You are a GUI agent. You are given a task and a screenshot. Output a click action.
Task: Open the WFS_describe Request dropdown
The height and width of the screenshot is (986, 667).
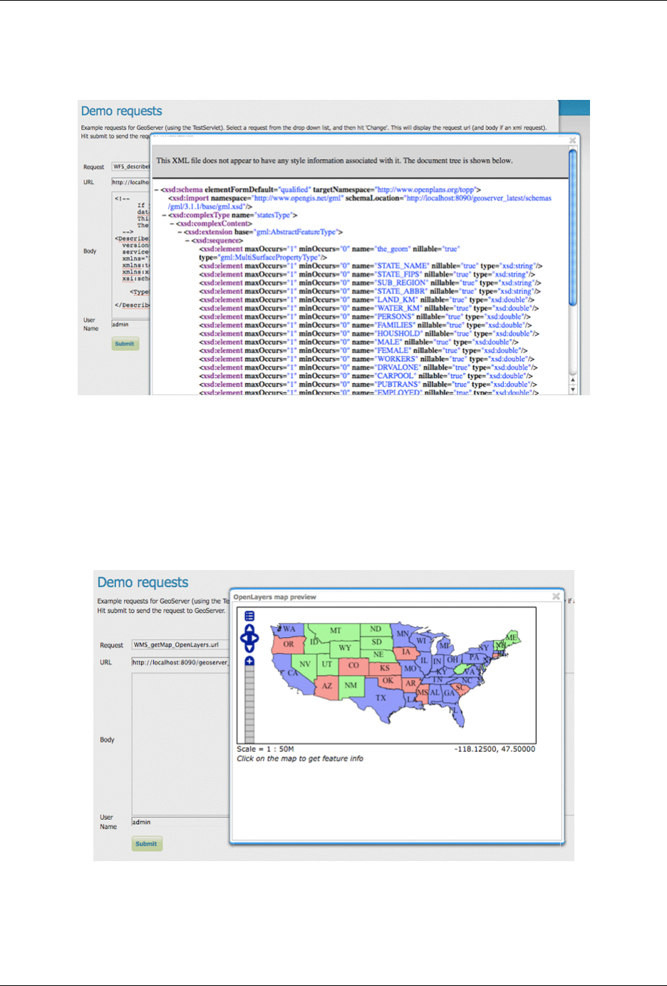click(130, 166)
